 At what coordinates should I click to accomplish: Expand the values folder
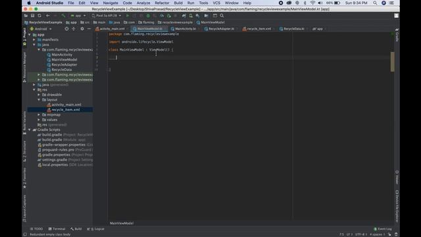click(x=39, y=120)
